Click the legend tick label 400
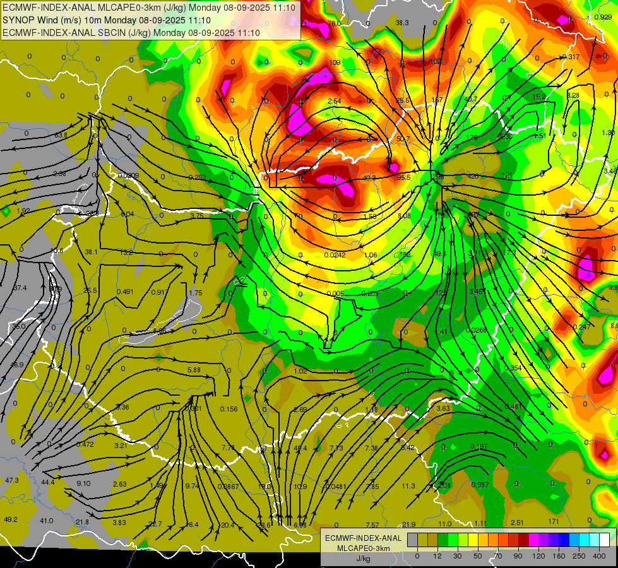Viewport: 618px width, 568px height. click(x=599, y=556)
